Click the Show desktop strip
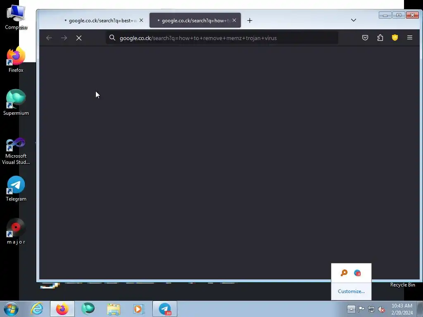Image resolution: width=423 pixels, height=317 pixels. click(x=420, y=309)
